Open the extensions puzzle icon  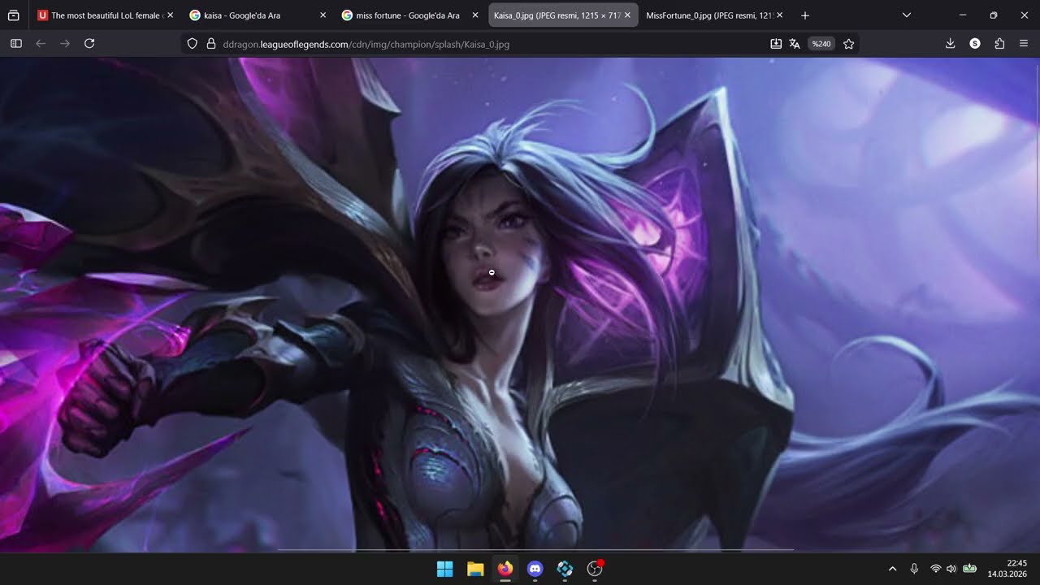pos(999,44)
